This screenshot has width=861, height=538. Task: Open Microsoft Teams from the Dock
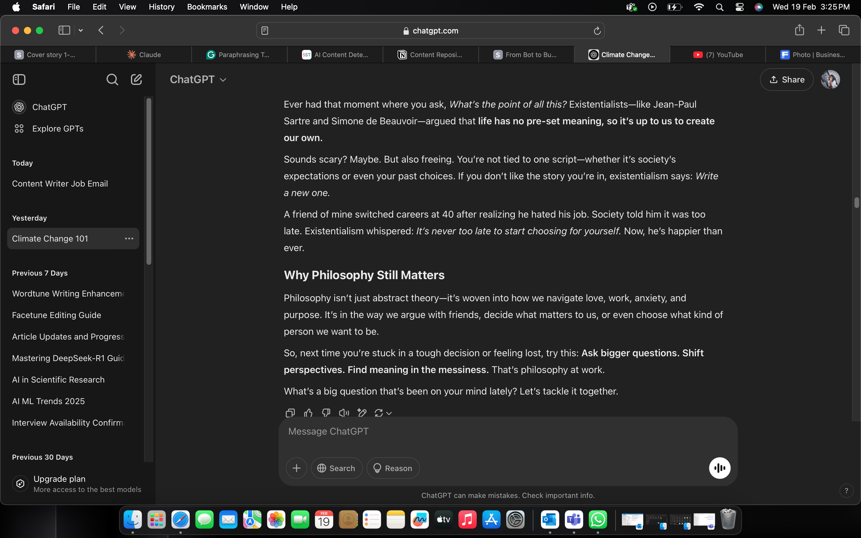pyautogui.click(x=574, y=519)
